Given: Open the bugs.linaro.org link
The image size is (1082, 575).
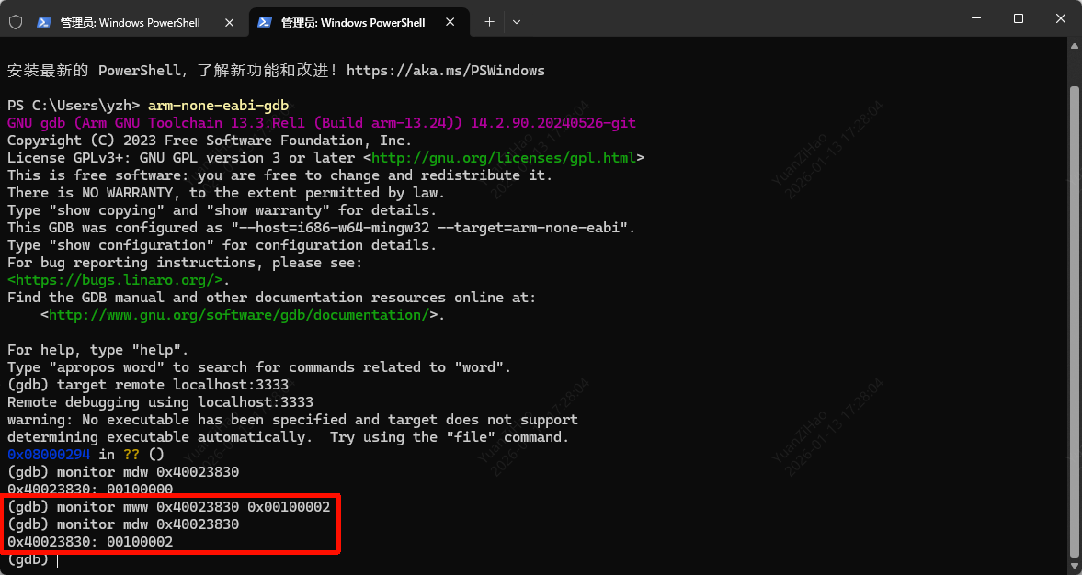Looking at the screenshot, I should point(115,280).
